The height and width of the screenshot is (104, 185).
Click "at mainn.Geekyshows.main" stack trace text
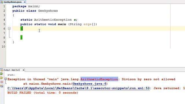[47, 84]
